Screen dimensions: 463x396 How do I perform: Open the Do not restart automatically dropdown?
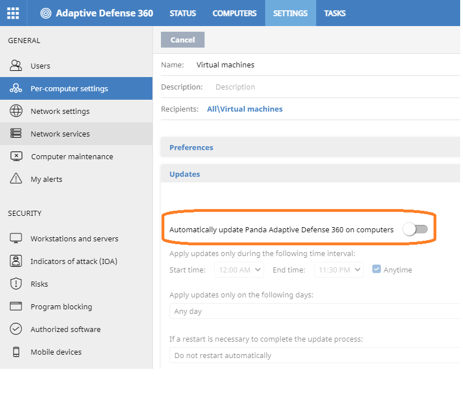pyautogui.click(x=315, y=356)
